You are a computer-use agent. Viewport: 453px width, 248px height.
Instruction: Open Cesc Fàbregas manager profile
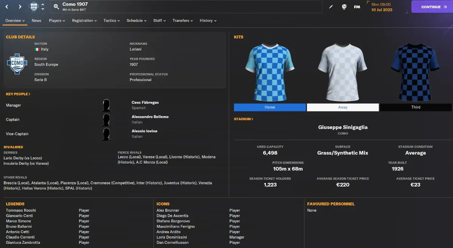click(145, 103)
